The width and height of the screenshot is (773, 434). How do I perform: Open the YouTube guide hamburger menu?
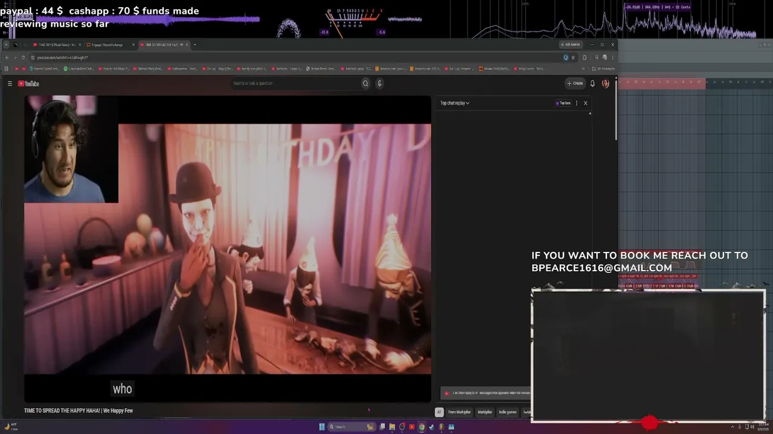pos(10,84)
